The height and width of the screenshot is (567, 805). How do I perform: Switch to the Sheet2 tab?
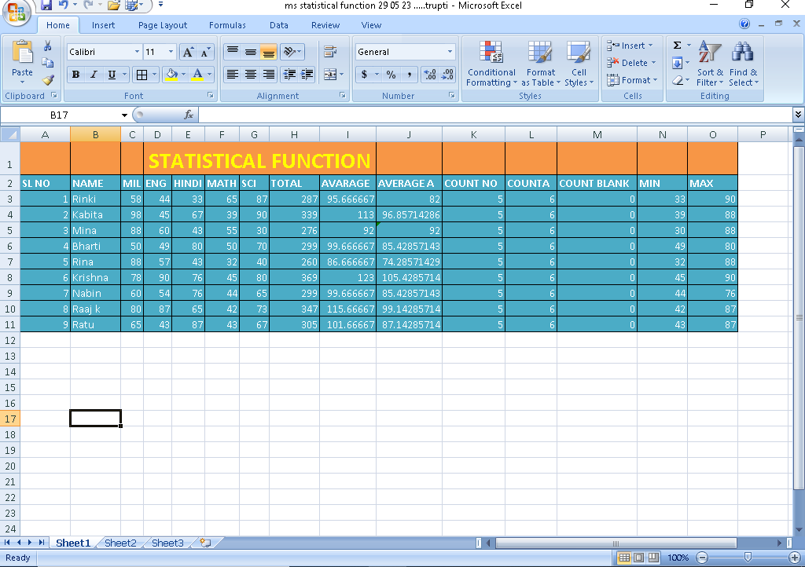coord(120,543)
